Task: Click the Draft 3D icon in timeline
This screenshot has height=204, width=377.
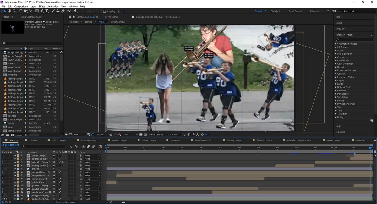Action: pyautogui.click(x=77, y=146)
